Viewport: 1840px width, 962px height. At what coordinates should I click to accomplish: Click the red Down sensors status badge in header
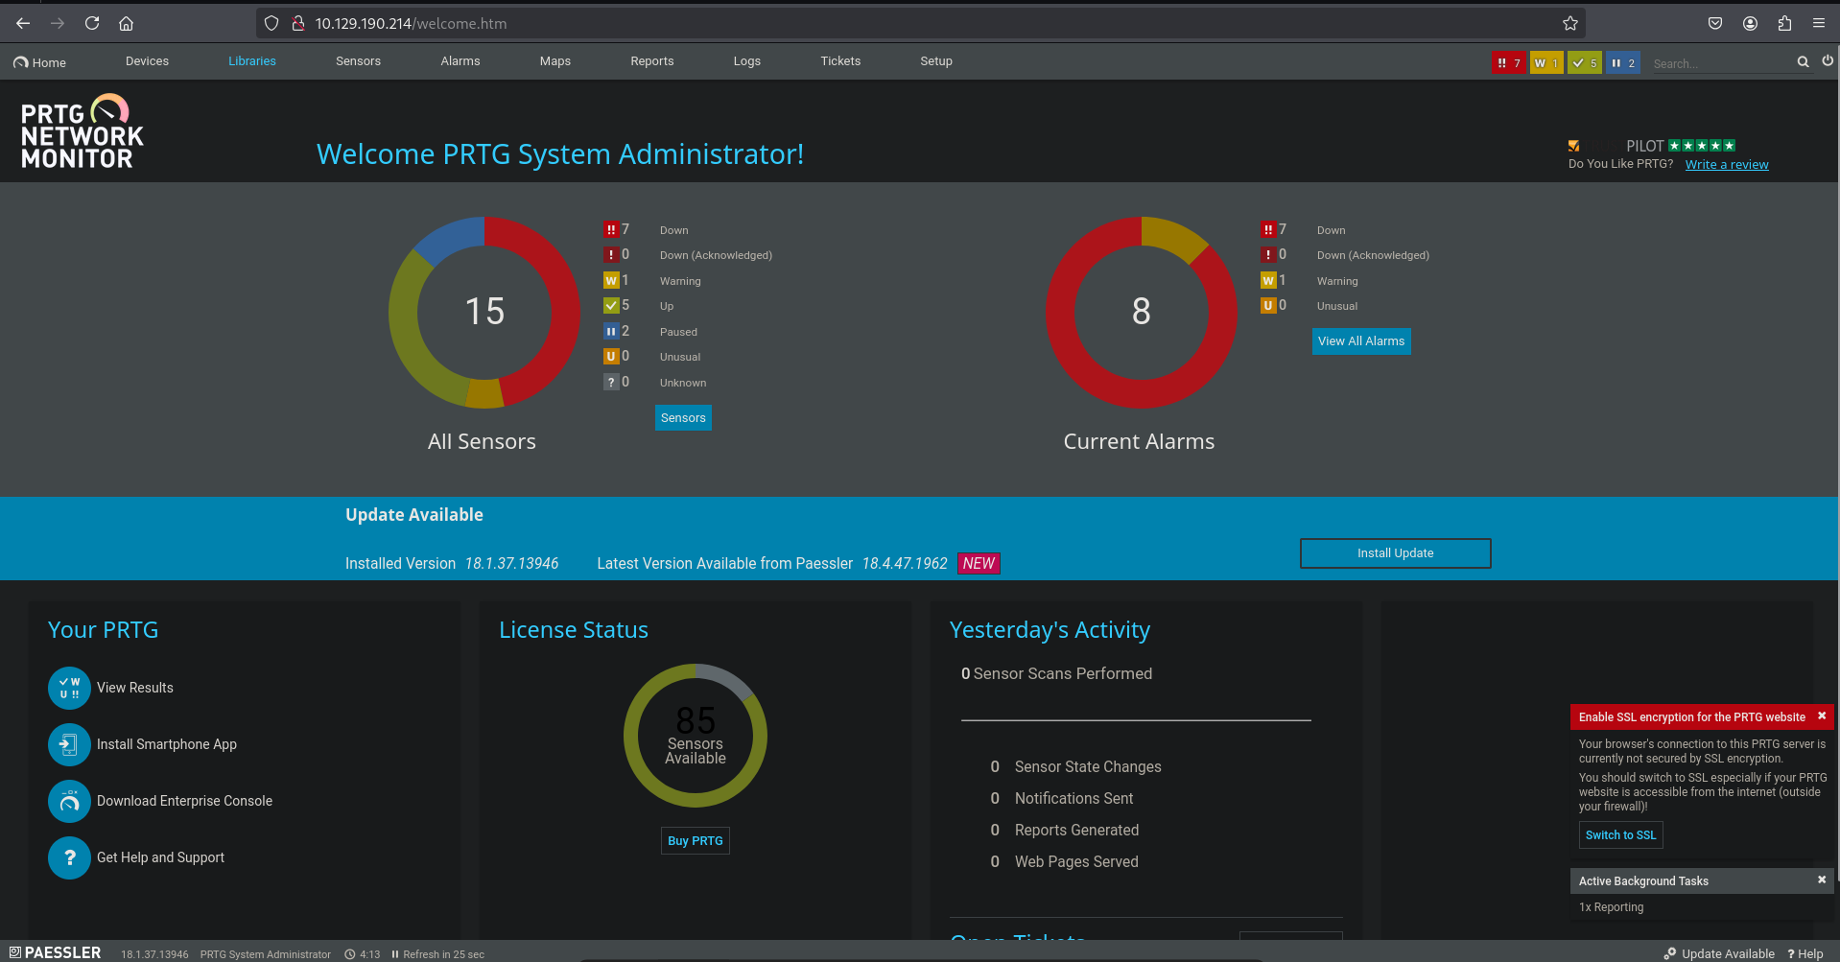click(1508, 63)
